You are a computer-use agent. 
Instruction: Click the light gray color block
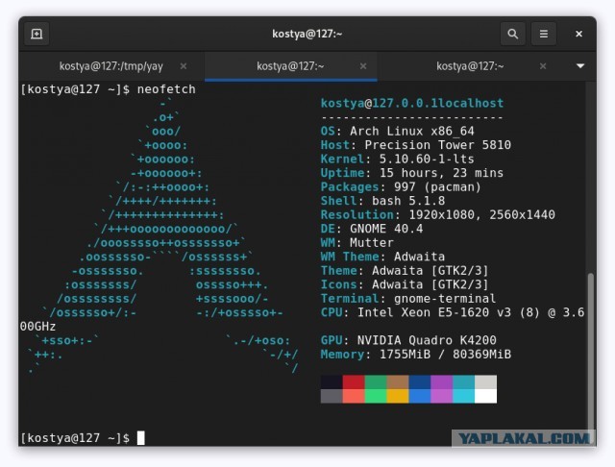(485, 381)
